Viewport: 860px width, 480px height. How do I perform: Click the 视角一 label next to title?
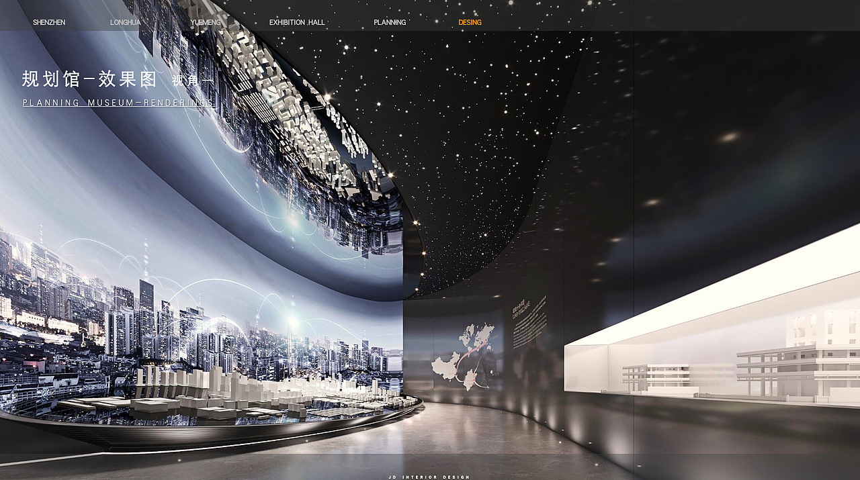click(192, 81)
